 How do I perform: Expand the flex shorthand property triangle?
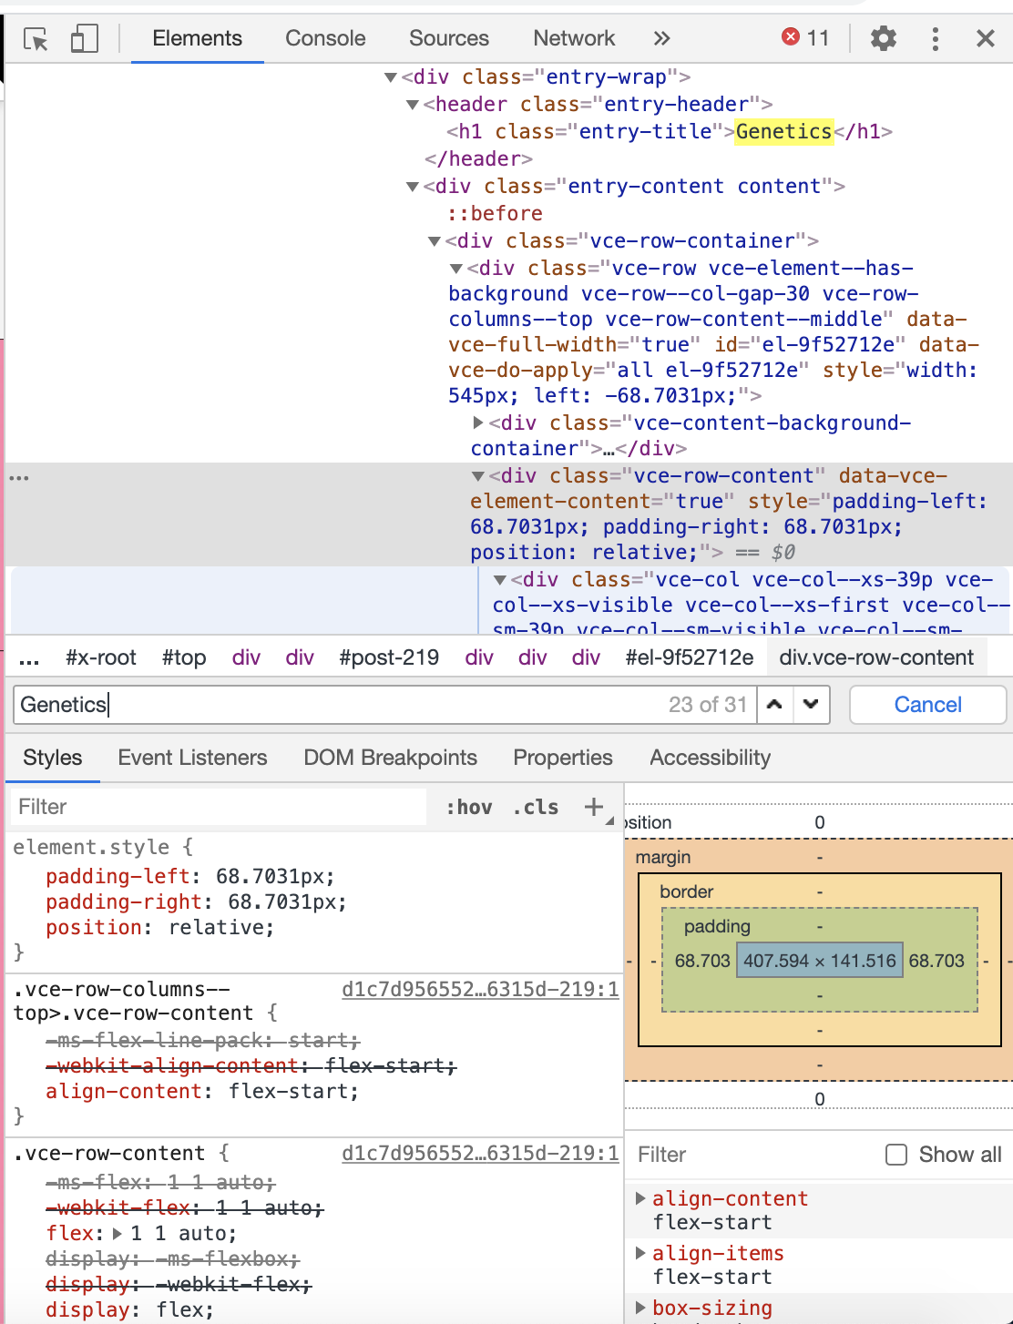point(118,1234)
